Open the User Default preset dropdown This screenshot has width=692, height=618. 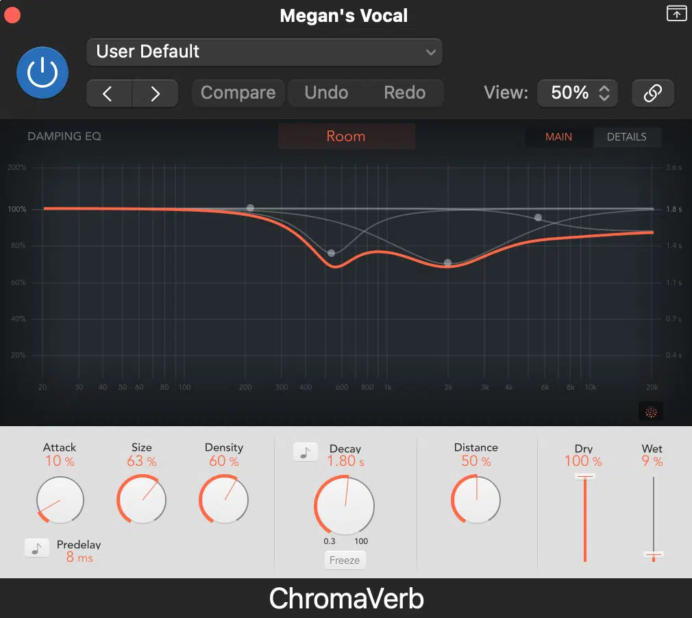pyautogui.click(x=264, y=52)
